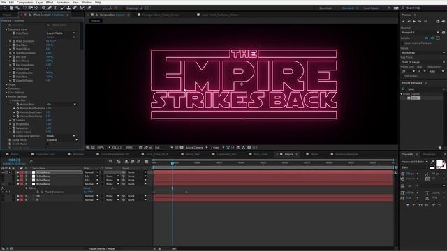Select the Type tool
Viewport: 447px width, 251px height.
(x=56, y=8)
